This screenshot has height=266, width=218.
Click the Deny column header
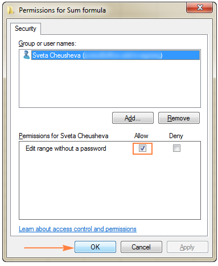[x=176, y=136]
